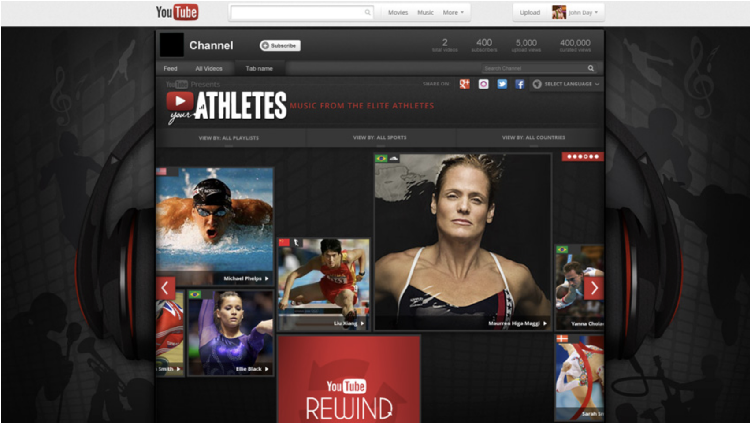Expand View By: All Playlists filter
Image resolution: width=751 pixels, height=423 pixels.
pos(229,138)
